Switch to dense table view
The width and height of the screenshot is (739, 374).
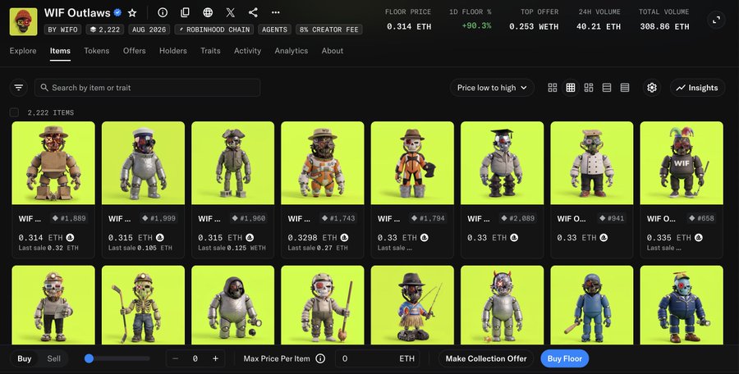(625, 88)
